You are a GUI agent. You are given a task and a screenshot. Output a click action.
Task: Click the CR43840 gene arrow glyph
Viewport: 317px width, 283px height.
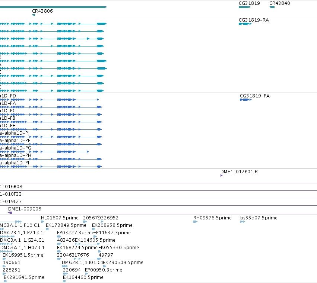(272, 7)
